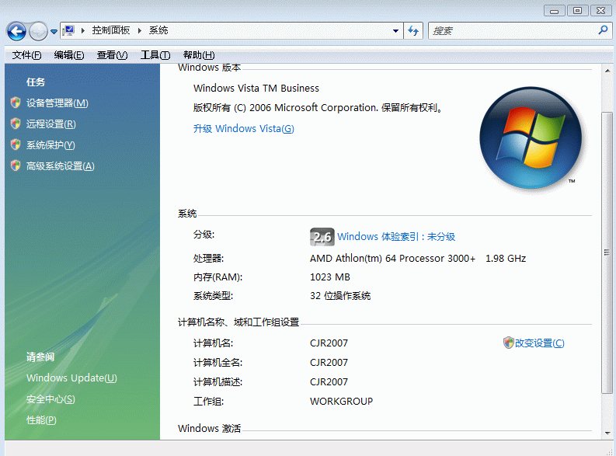Click the Windows Vista logo orb

tap(531, 137)
